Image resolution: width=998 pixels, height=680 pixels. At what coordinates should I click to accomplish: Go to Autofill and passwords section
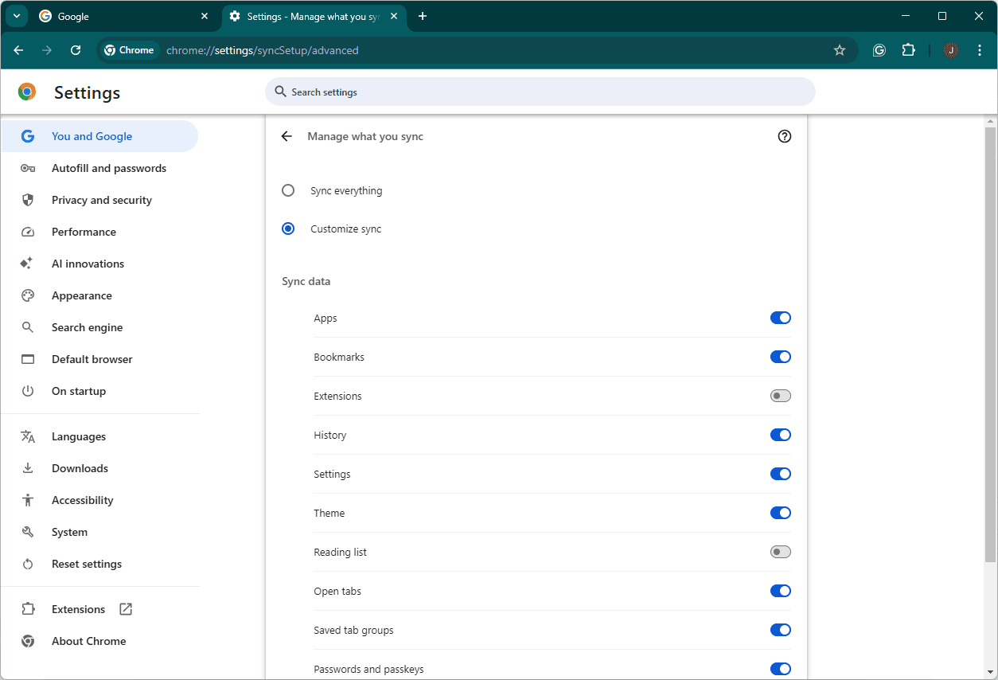108,168
